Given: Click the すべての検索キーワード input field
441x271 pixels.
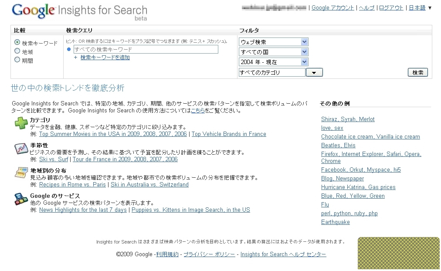Looking at the screenshot, I should 146,50.
